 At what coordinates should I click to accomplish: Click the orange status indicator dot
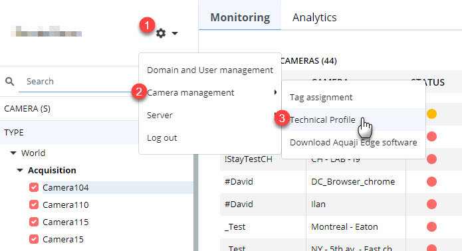click(431, 114)
